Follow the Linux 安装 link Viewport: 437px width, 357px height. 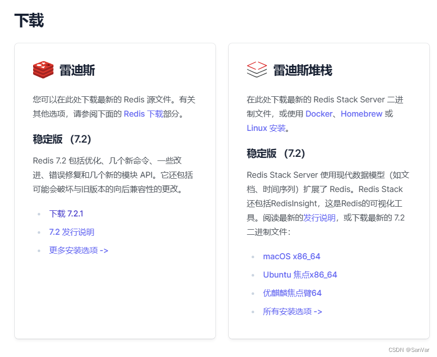266,128
